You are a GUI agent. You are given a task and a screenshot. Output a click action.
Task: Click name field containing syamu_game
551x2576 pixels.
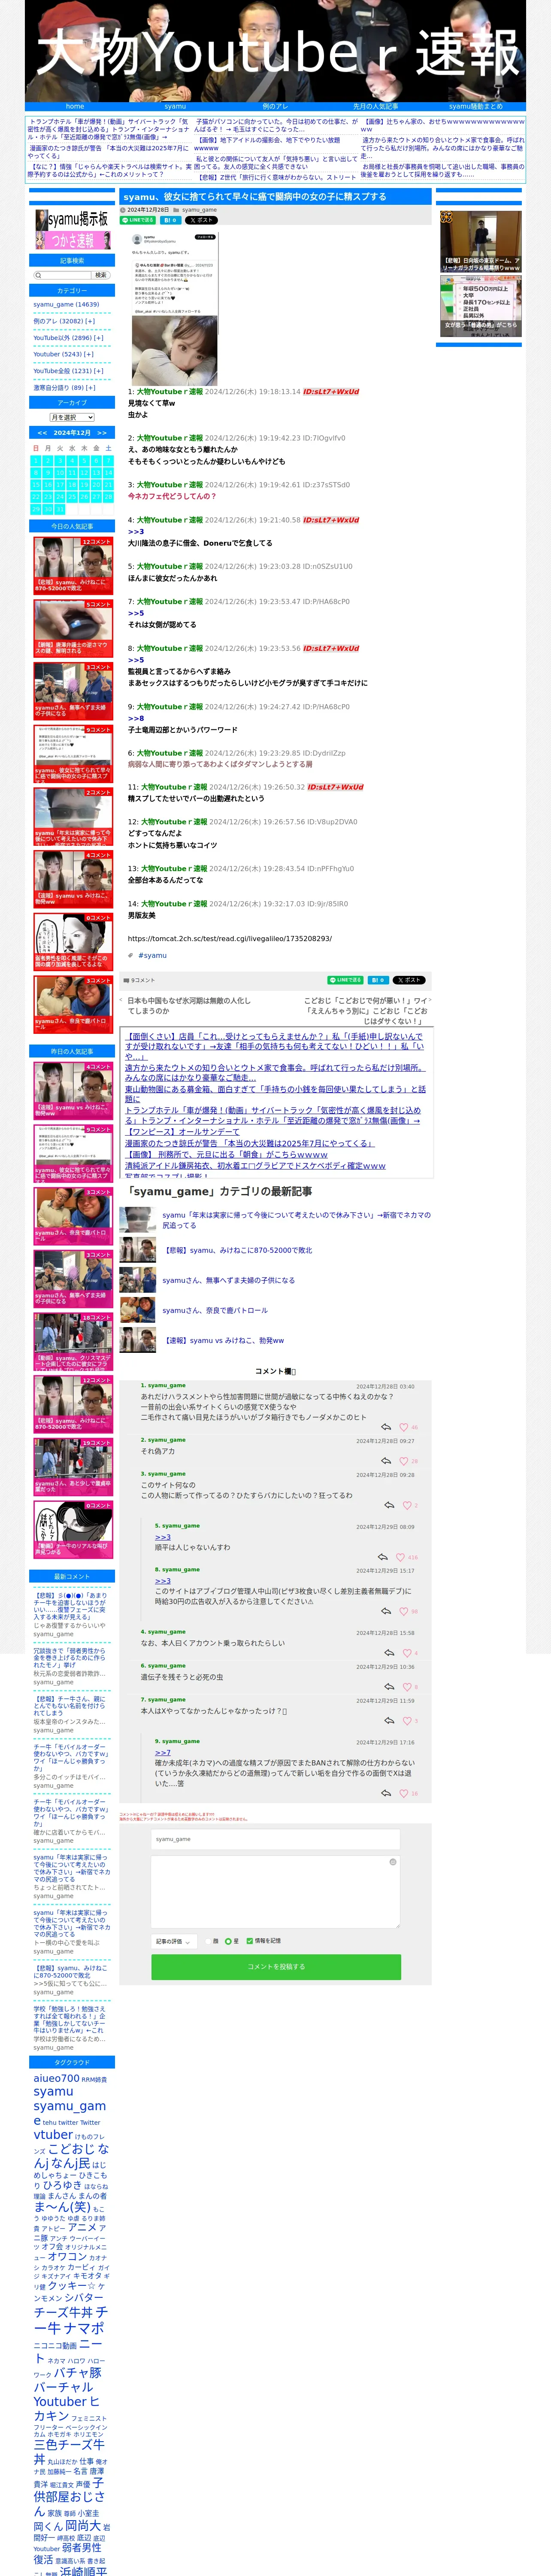click(276, 1839)
